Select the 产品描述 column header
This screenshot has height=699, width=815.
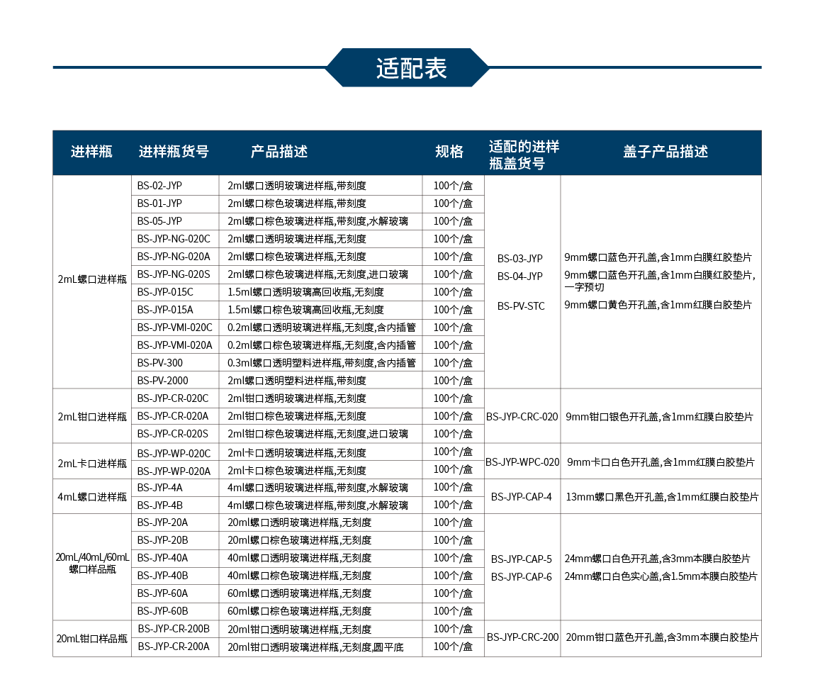coord(279,152)
